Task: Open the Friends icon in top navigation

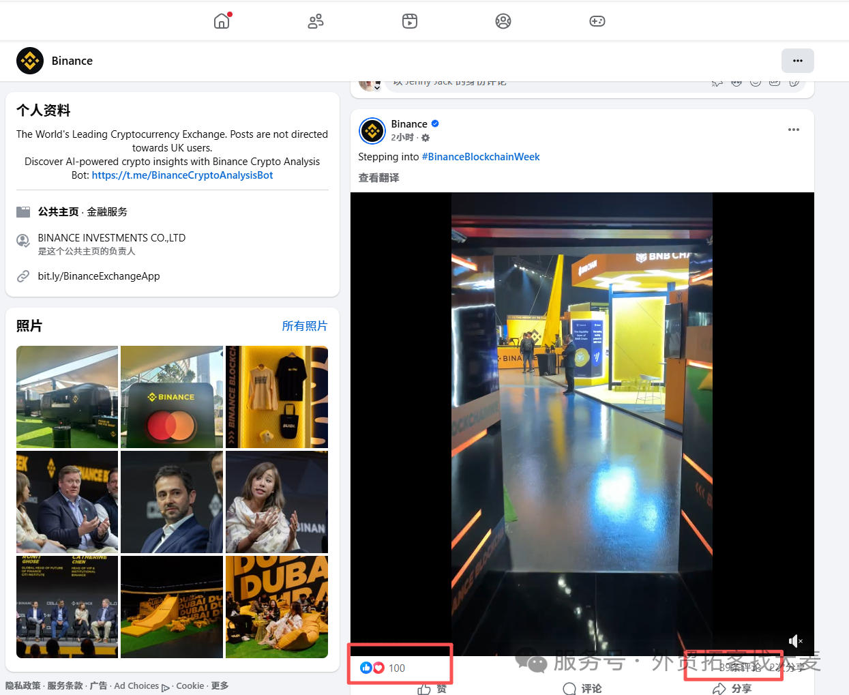Action: point(316,21)
